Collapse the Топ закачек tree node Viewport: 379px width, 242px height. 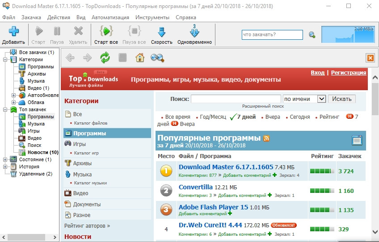pos(5,109)
